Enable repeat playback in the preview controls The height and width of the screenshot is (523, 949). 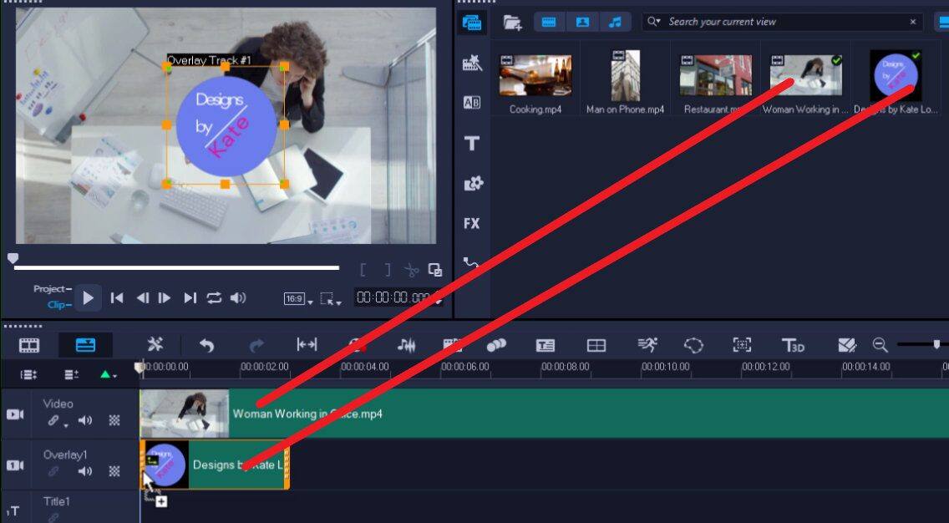pos(216,297)
